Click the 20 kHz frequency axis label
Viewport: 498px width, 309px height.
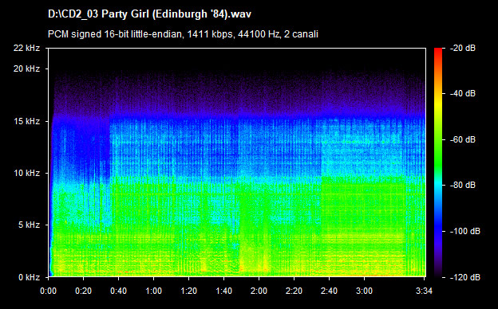[26, 68]
